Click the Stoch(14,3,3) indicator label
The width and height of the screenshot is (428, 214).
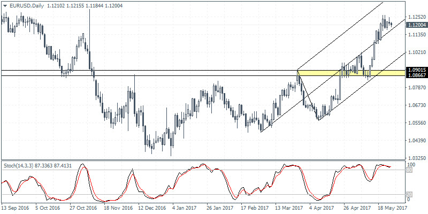pos(37,165)
